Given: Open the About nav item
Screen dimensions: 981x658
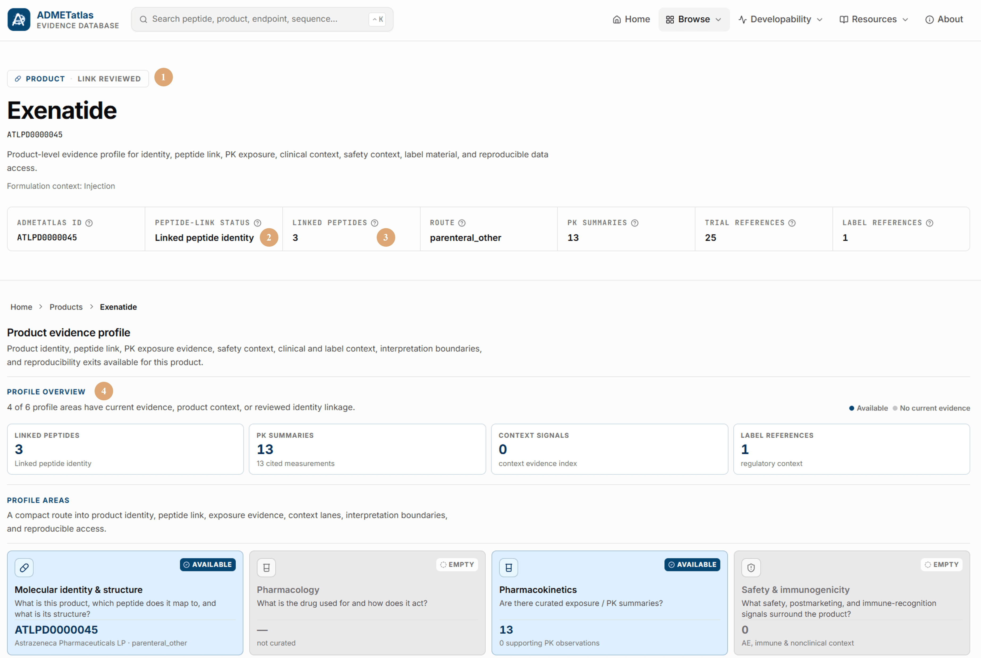Looking at the screenshot, I should click(944, 19).
